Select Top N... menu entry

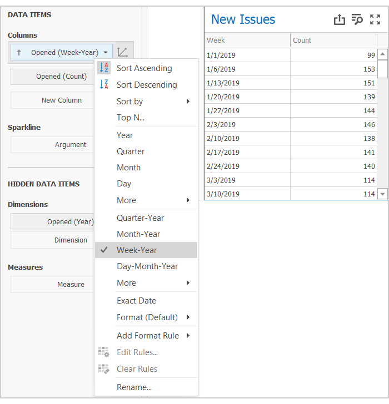point(131,118)
